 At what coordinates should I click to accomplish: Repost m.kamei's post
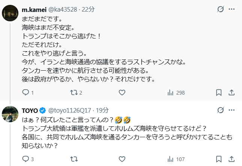click(74, 92)
